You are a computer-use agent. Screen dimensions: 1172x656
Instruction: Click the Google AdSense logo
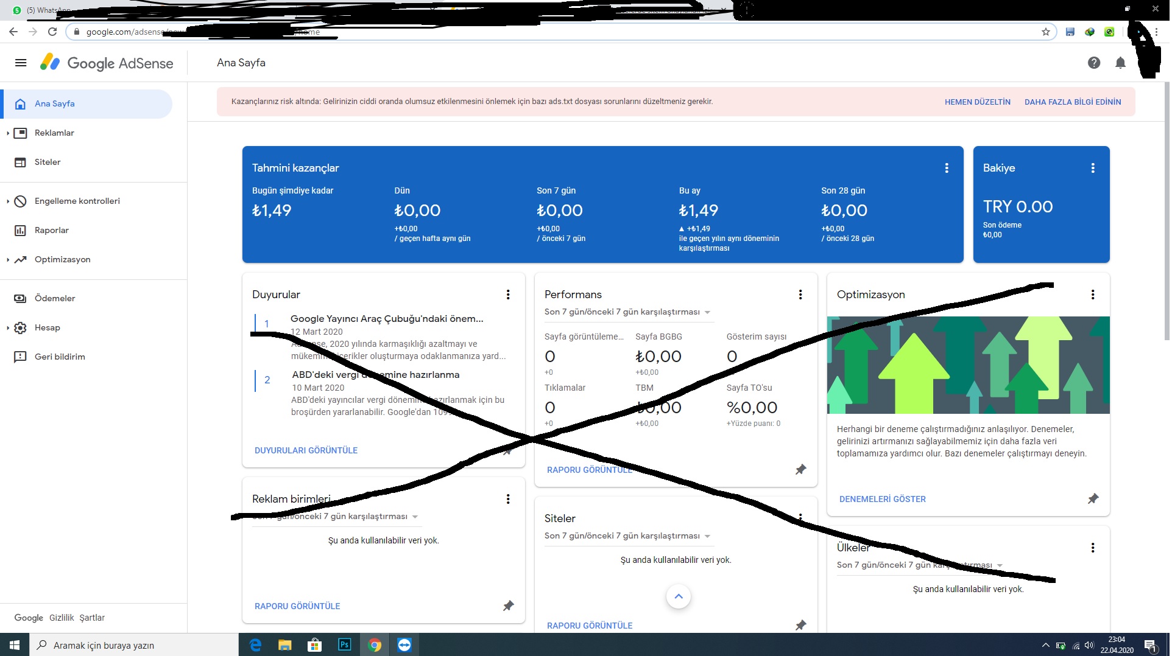107,63
